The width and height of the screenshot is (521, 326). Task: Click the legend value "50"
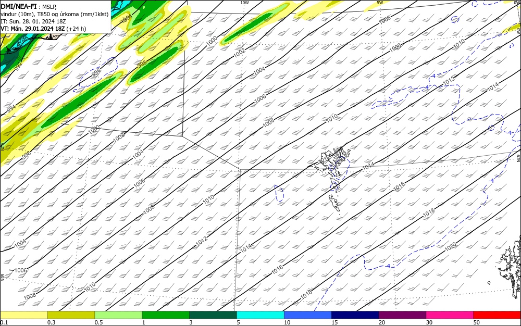[x=477, y=322]
